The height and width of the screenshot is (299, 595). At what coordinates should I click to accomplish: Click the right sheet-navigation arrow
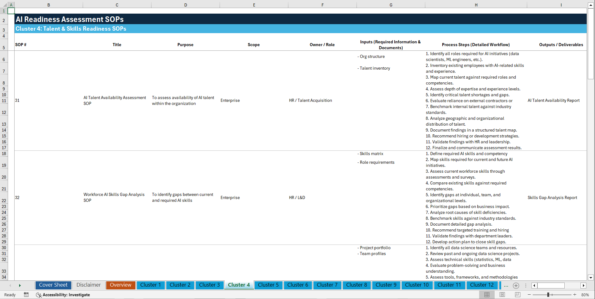(20, 285)
